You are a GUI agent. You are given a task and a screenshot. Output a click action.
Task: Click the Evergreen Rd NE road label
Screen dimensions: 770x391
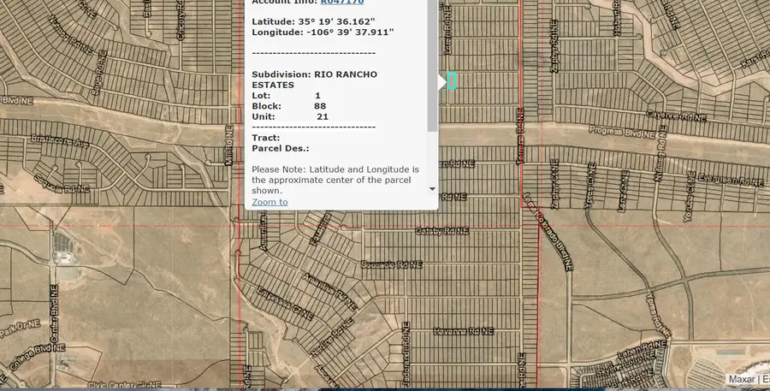pyautogui.click(x=731, y=180)
